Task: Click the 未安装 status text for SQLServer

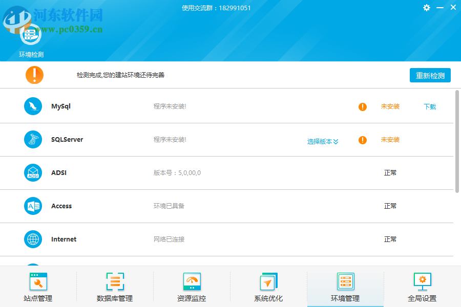Action: (x=390, y=140)
